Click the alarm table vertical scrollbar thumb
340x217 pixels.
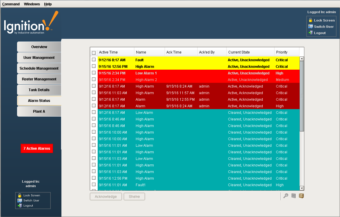coord(302,96)
